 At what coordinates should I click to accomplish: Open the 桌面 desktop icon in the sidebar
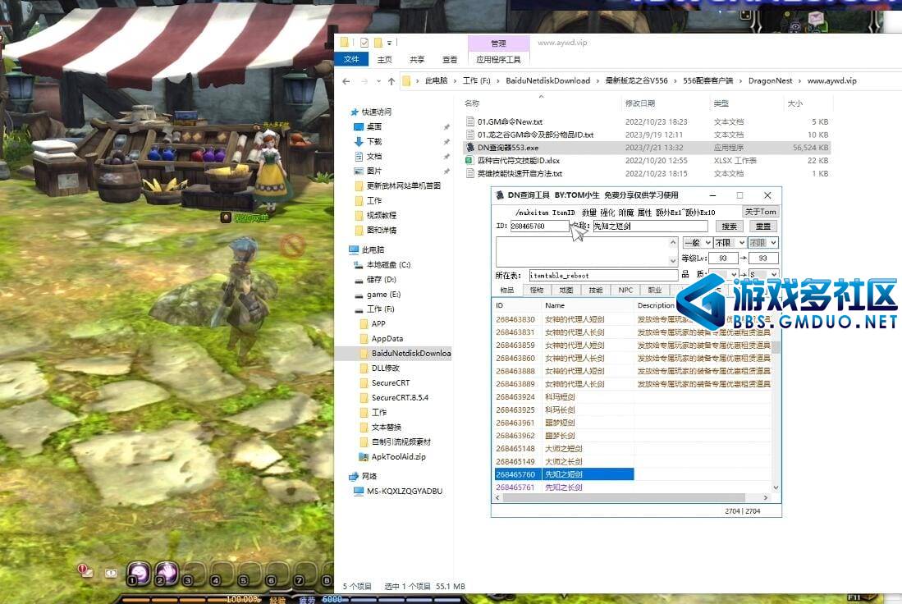pos(359,126)
